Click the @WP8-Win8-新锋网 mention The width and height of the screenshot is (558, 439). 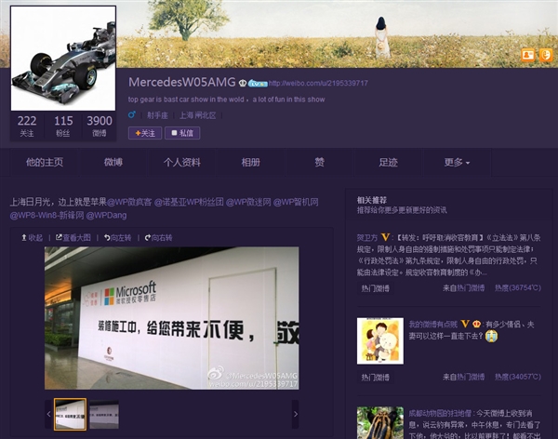[46, 215]
